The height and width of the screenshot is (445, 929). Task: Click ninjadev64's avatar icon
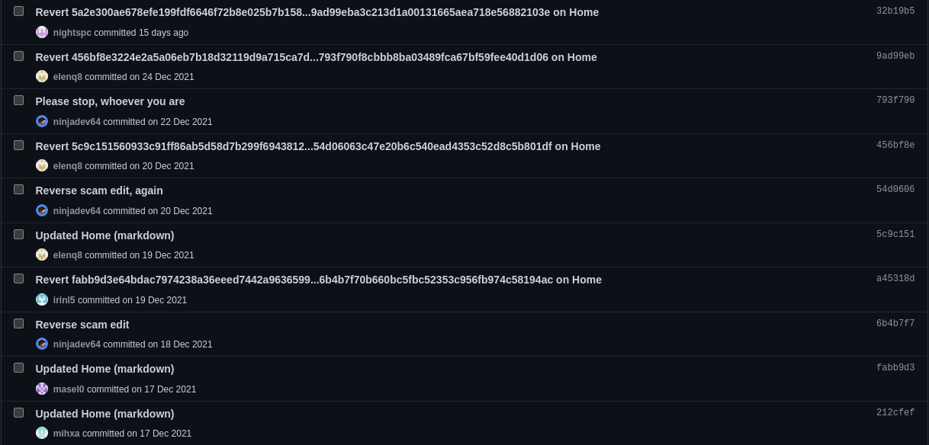click(x=42, y=120)
